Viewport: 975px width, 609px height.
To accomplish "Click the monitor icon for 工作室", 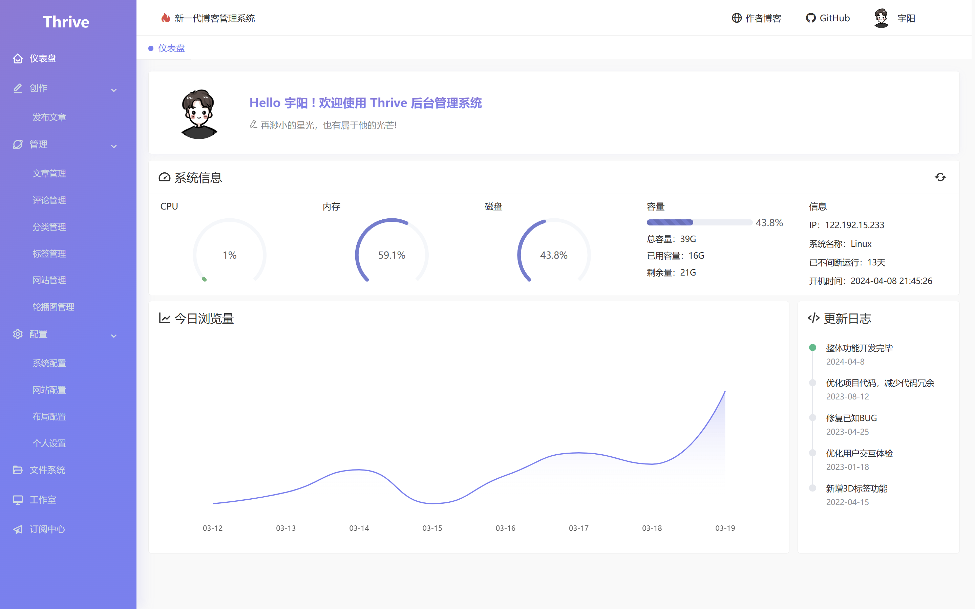I will (x=18, y=499).
